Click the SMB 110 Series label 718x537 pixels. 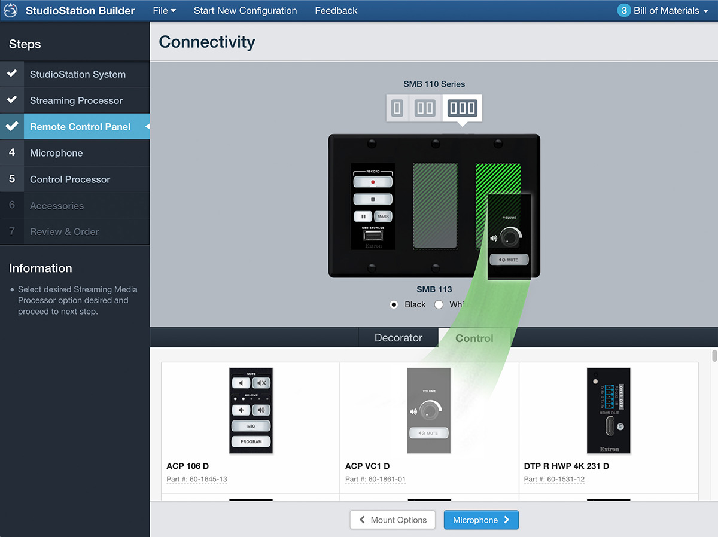(434, 84)
